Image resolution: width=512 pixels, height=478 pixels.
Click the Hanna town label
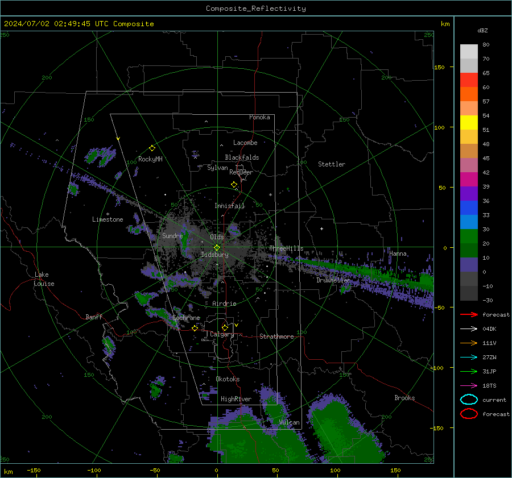pos(398,253)
